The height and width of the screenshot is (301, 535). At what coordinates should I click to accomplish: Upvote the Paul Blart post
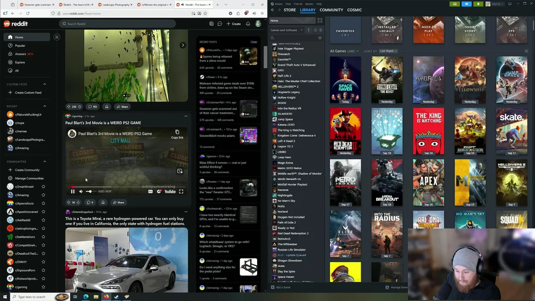[x=69, y=202]
